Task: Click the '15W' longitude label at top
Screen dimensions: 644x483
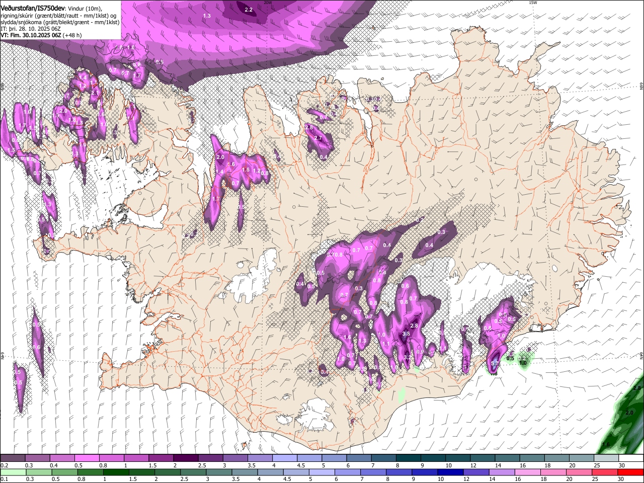Action: (x=533, y=3)
